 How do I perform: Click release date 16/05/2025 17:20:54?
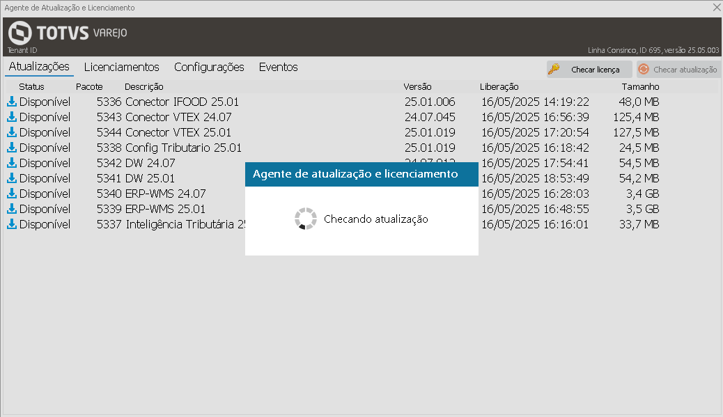tap(536, 132)
